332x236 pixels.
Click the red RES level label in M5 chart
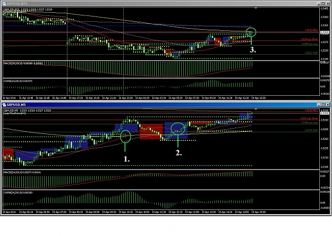pos(311,111)
